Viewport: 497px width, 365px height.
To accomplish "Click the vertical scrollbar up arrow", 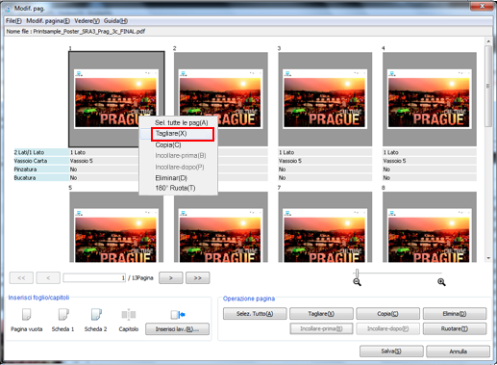I will (x=488, y=41).
